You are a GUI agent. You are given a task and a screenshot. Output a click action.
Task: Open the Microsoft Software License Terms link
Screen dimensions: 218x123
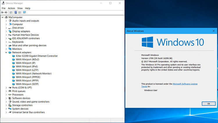[x=185, y=84]
